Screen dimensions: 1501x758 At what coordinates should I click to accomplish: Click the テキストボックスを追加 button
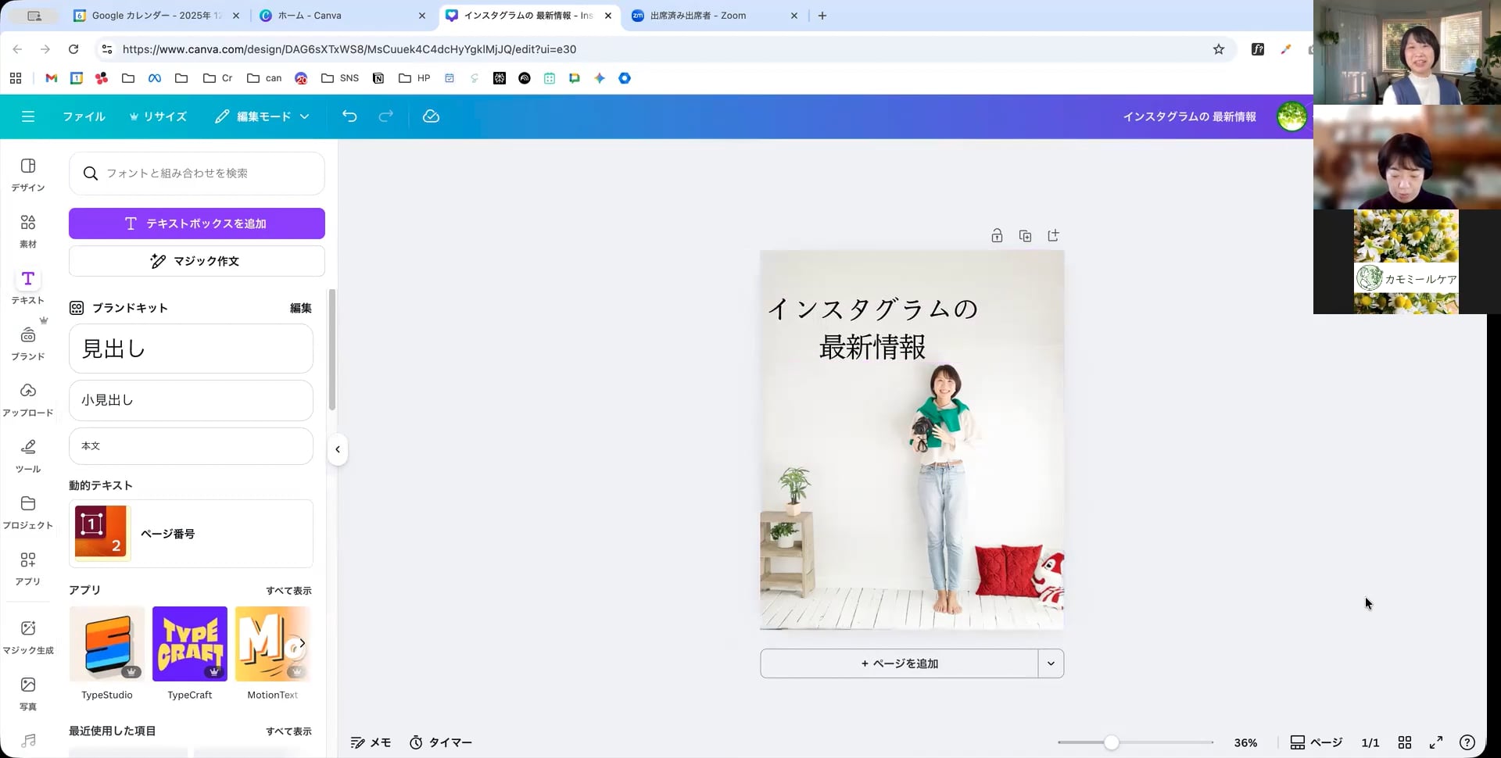point(196,223)
